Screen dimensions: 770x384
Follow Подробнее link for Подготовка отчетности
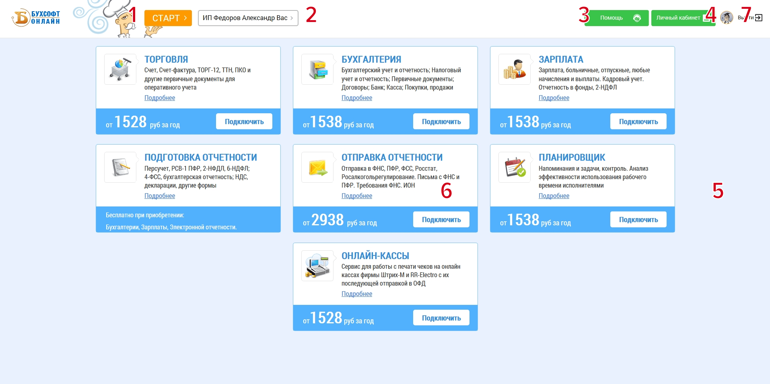[160, 196]
